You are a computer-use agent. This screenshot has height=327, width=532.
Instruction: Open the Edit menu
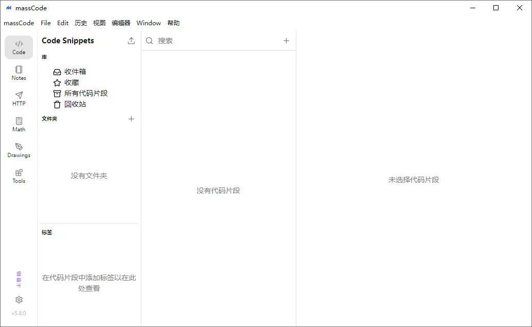click(63, 23)
